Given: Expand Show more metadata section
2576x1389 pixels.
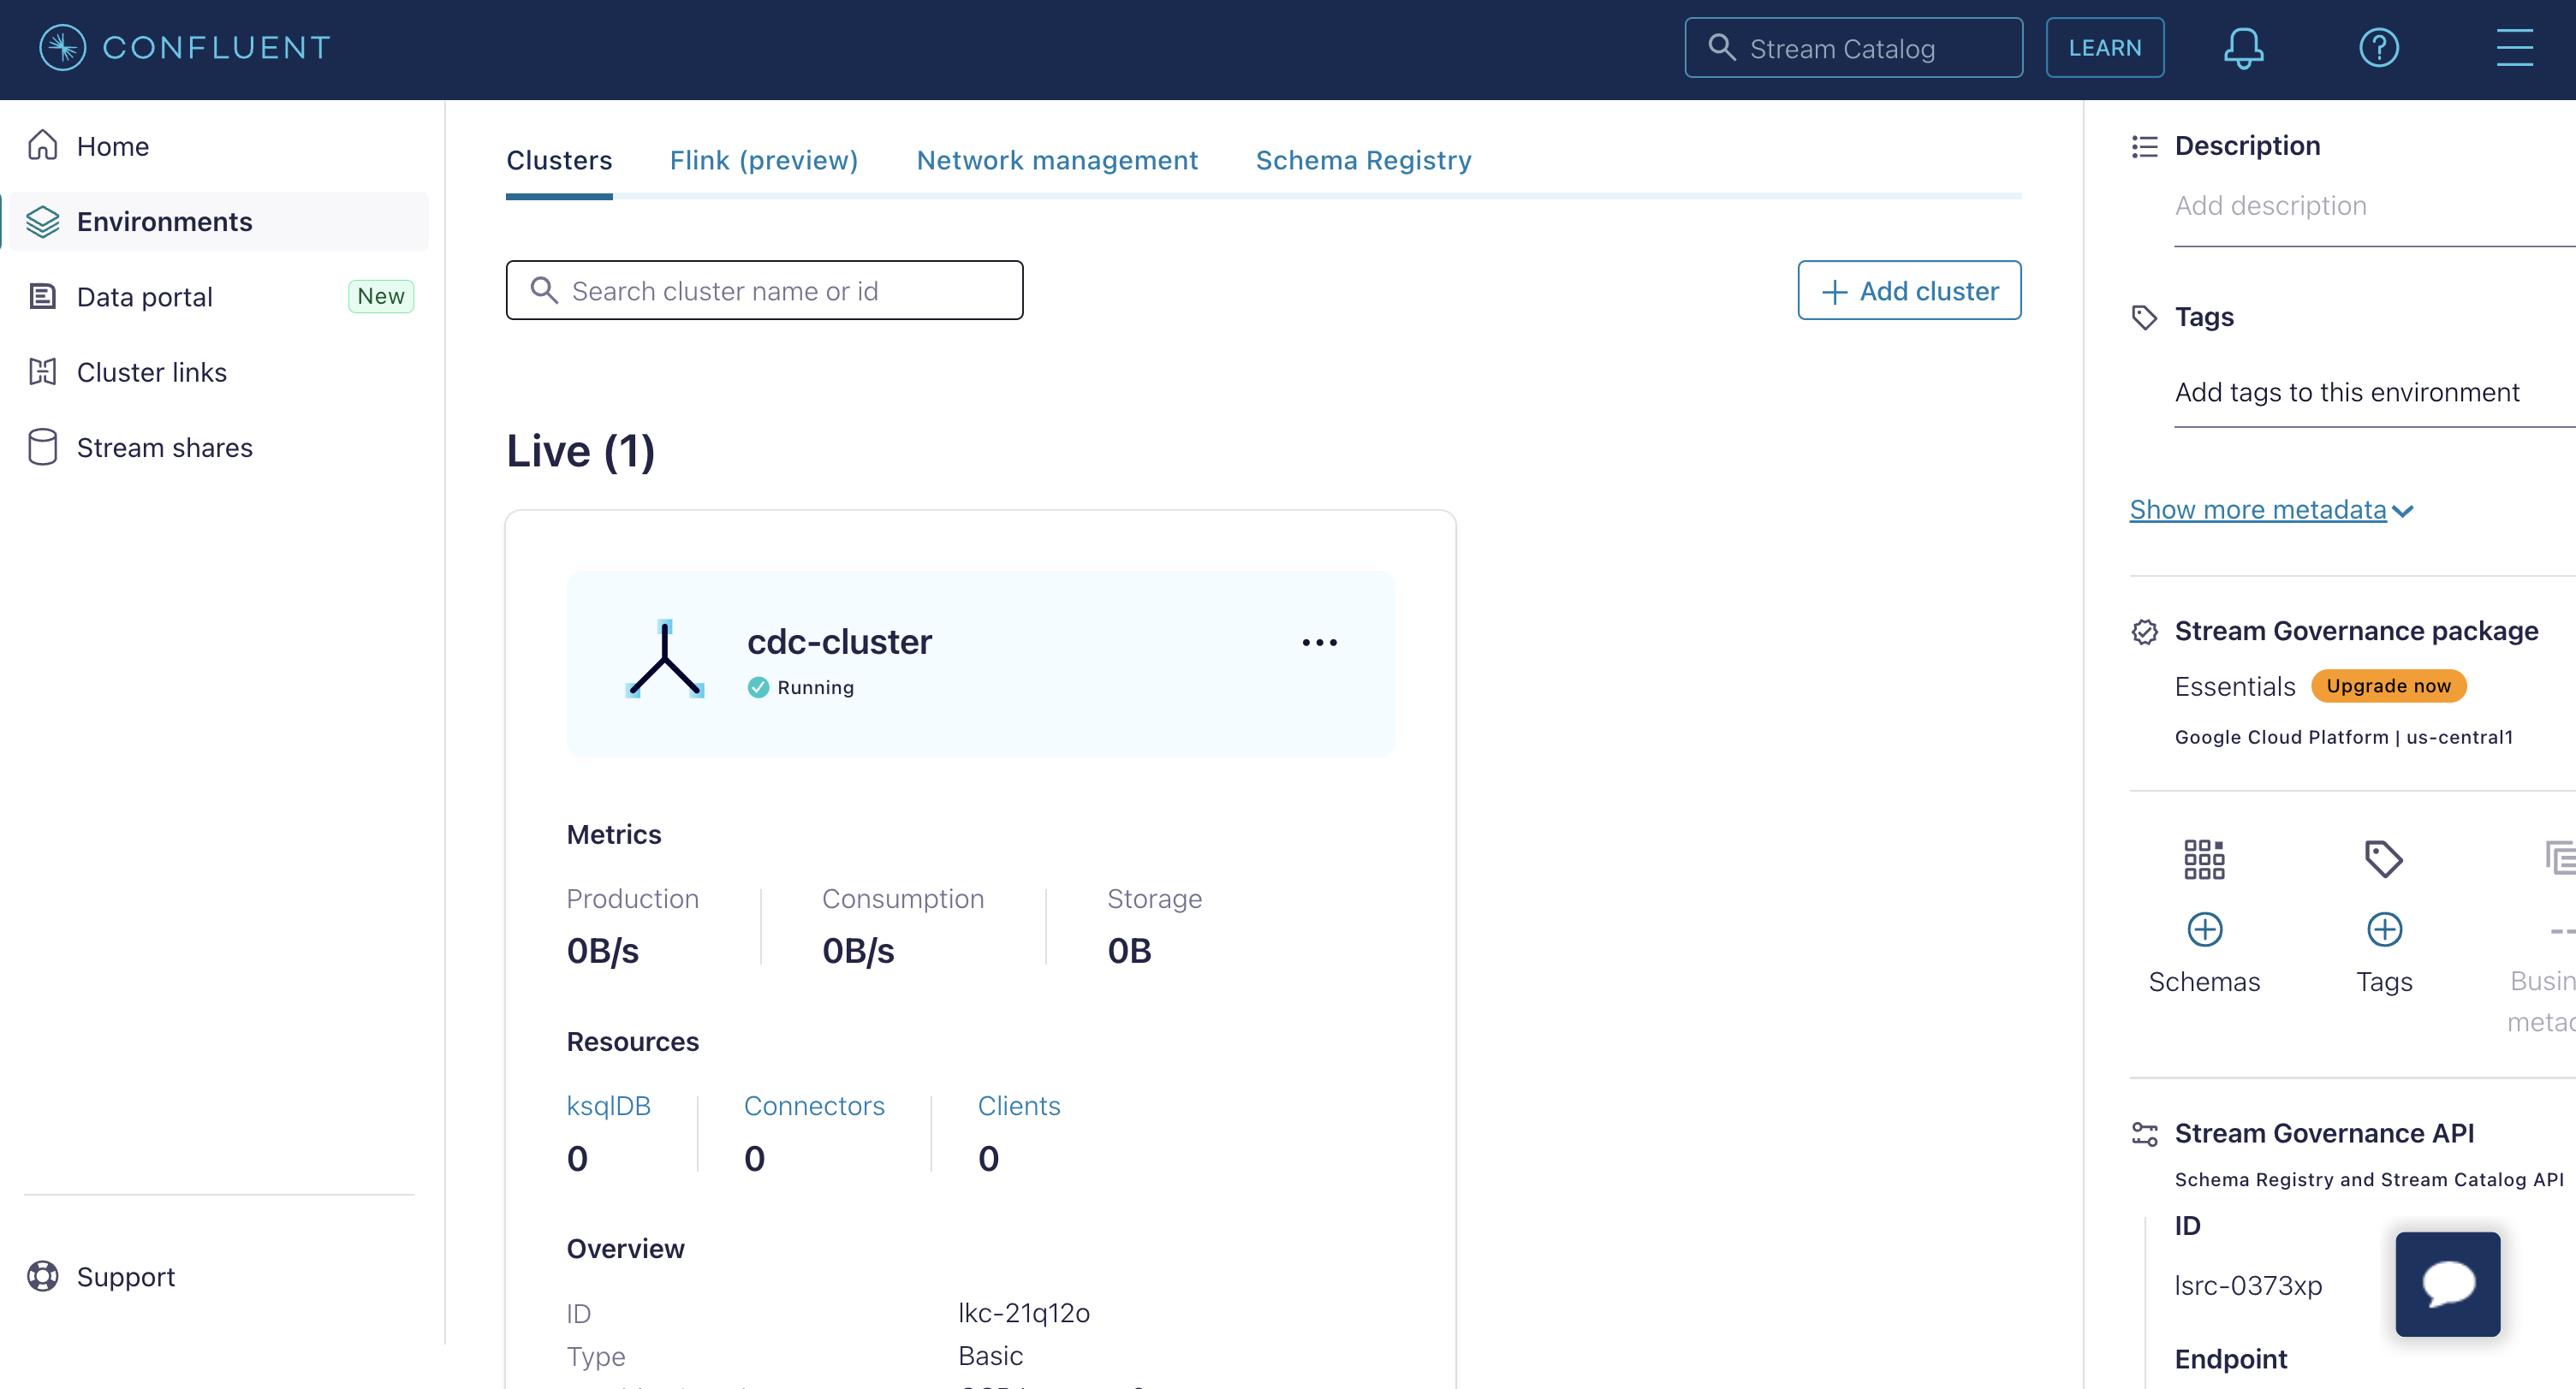Looking at the screenshot, I should coord(2270,508).
